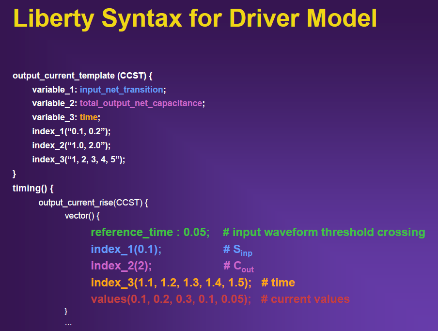The width and height of the screenshot is (438, 331).
Task: Click the red '# current values' comment
Action: tap(305, 299)
